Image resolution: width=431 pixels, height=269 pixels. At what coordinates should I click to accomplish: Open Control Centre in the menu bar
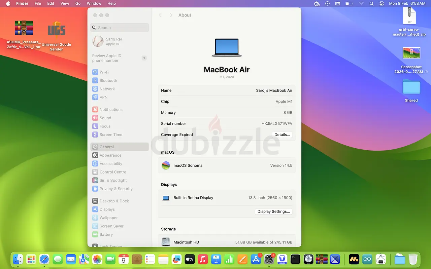[x=382, y=3]
